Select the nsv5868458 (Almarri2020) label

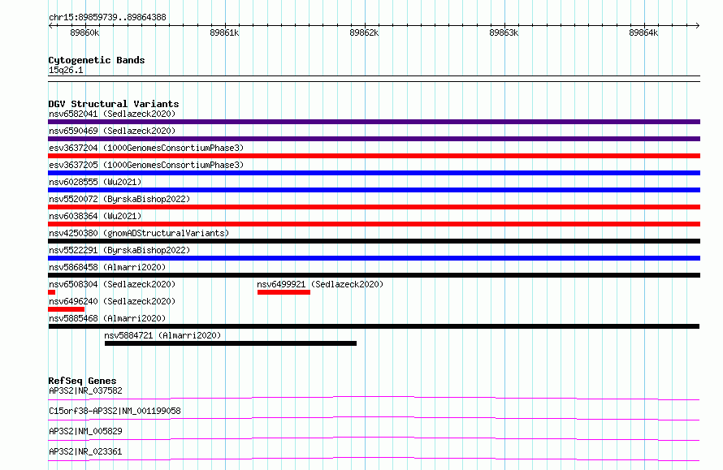coord(107,267)
